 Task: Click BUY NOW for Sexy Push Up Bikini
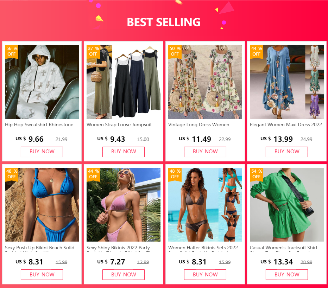click(x=42, y=275)
